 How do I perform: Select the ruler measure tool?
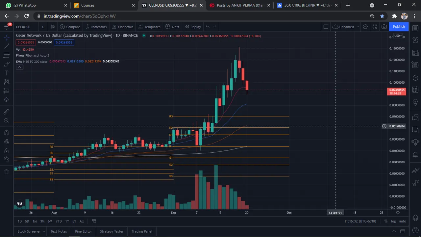point(6,112)
